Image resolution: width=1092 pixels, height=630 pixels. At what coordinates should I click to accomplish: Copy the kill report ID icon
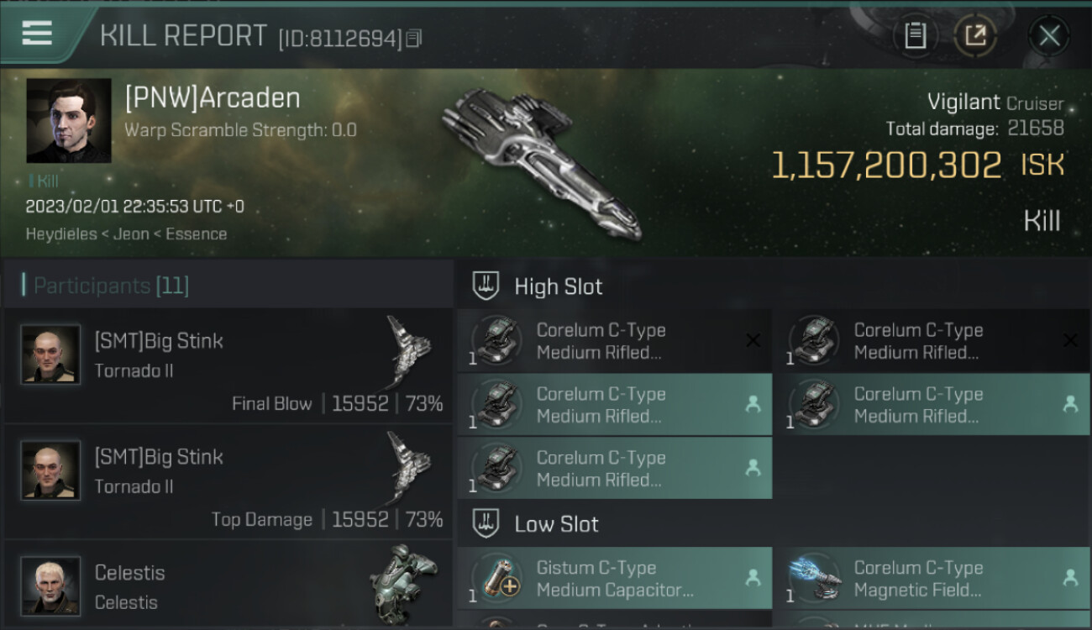pos(413,39)
